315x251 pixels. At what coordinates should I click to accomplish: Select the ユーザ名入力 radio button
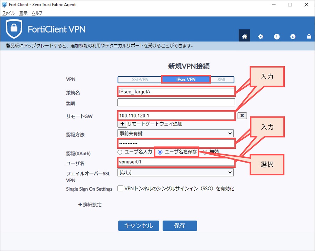point(120,152)
